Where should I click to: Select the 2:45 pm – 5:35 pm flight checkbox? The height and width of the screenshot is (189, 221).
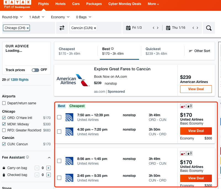pyautogui.click(x=59, y=178)
